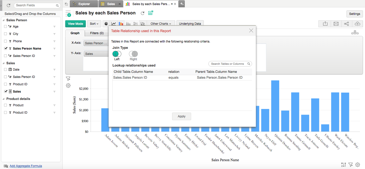This screenshot has height=169, width=365.
Task: Uncheck the Sales Person Name column
Action: pos(6,48)
